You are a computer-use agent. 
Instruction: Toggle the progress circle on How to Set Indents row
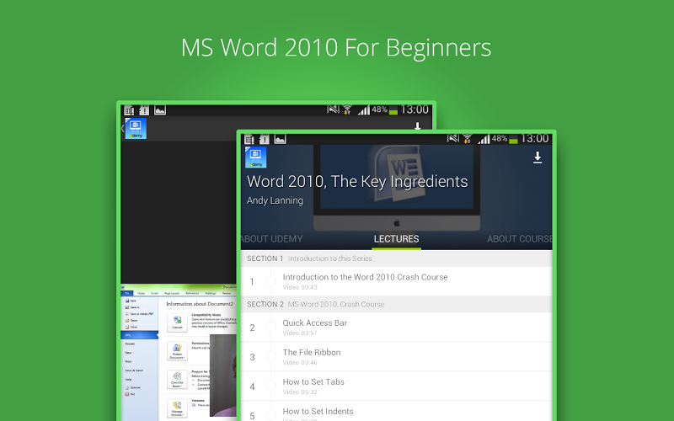[270, 415]
